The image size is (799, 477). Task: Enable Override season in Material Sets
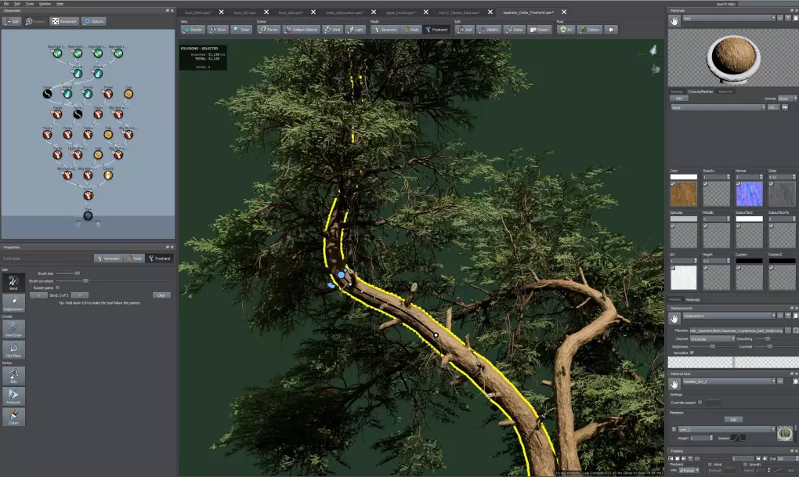[700, 402]
